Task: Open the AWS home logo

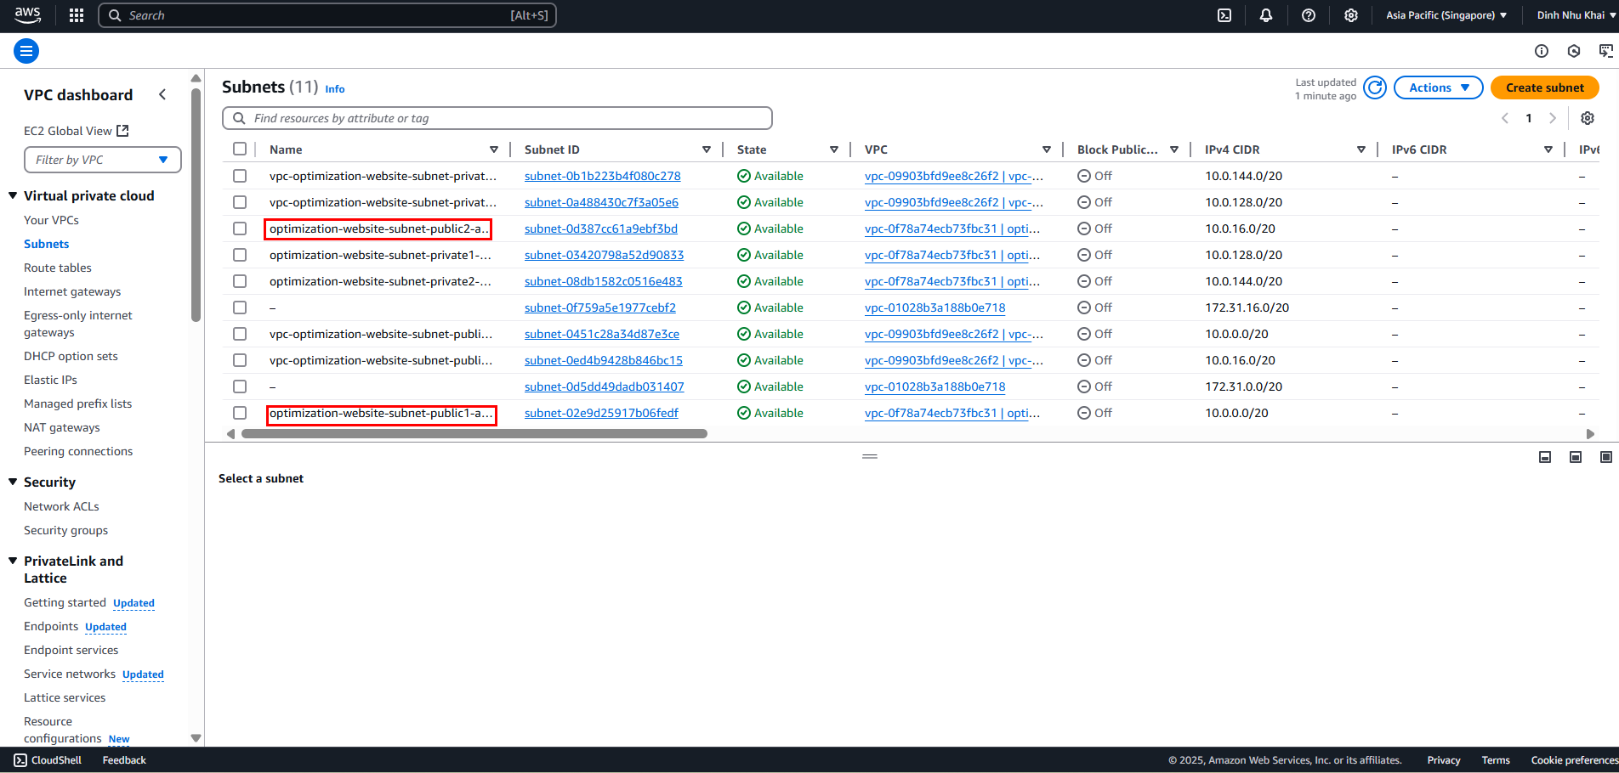Action: click(27, 14)
